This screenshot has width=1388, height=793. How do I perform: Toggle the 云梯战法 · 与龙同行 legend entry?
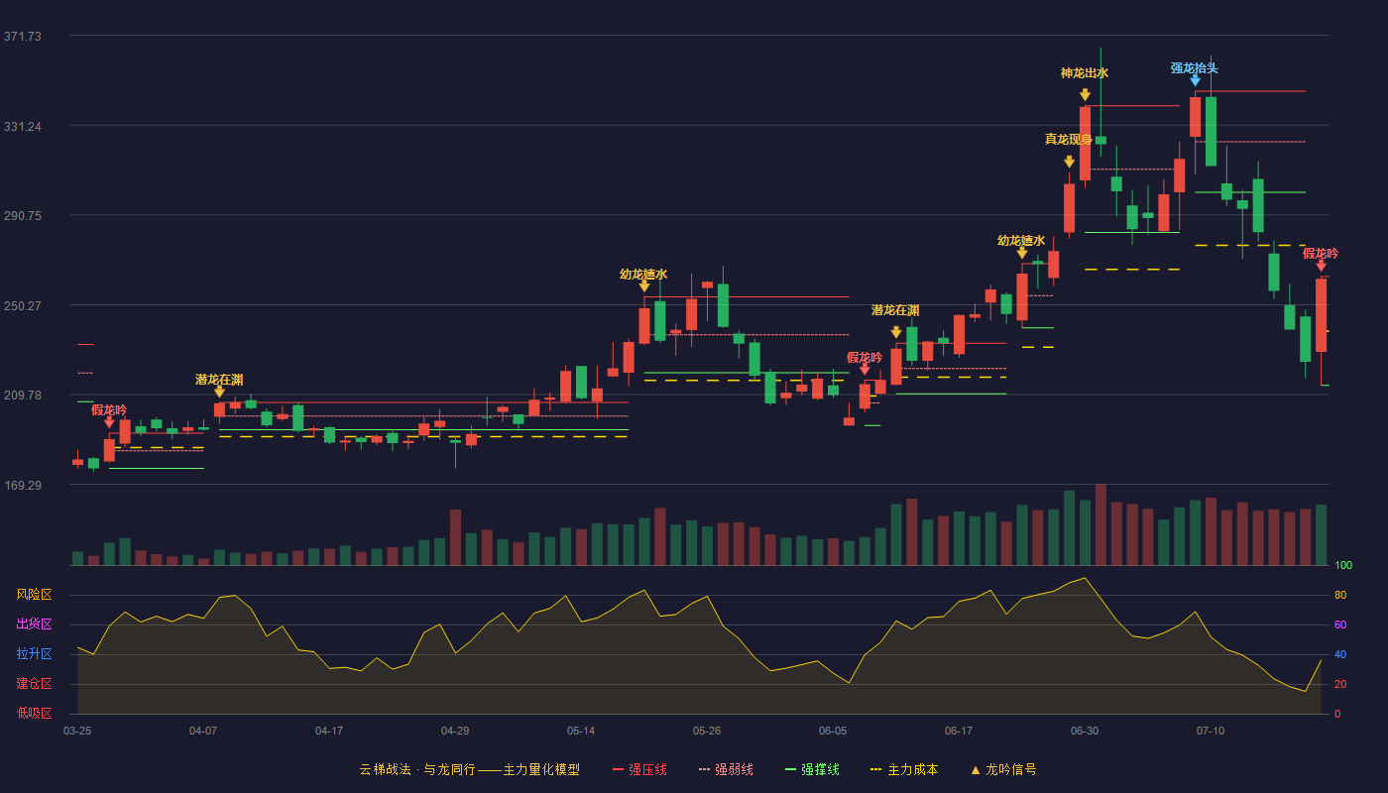point(469,769)
